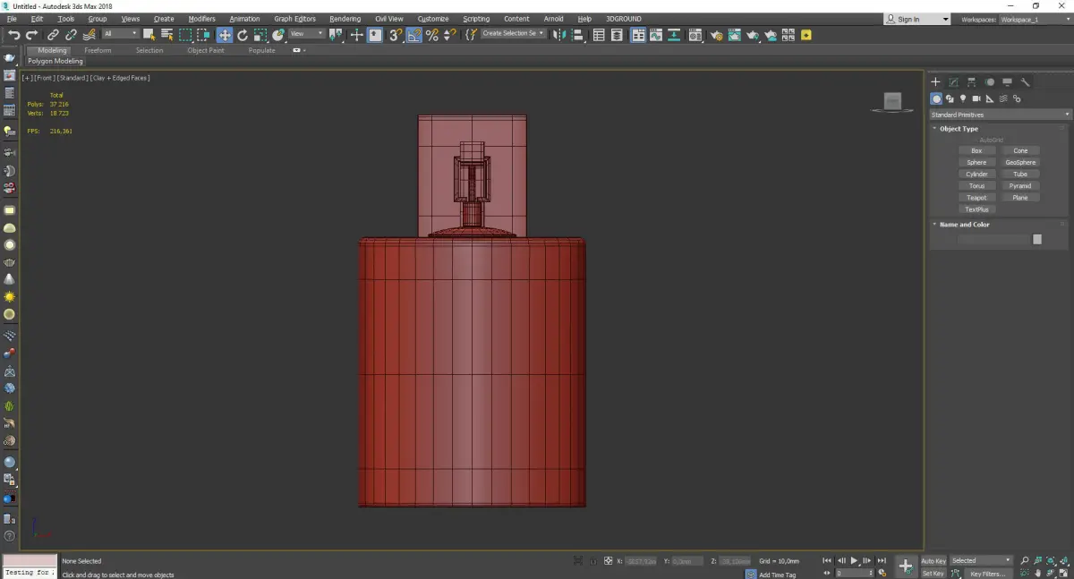Open the Standard Primitives dropdown
The image size is (1074, 579).
tap(1000, 115)
